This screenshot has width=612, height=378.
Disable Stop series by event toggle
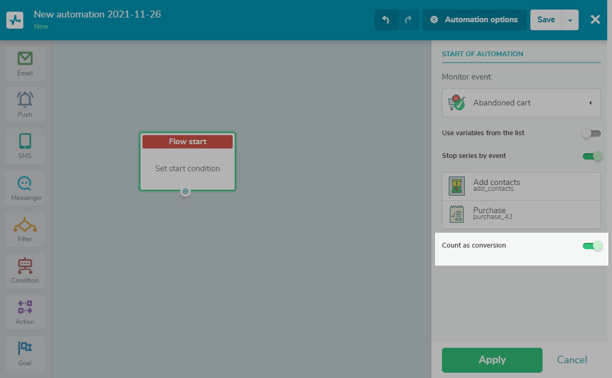592,156
